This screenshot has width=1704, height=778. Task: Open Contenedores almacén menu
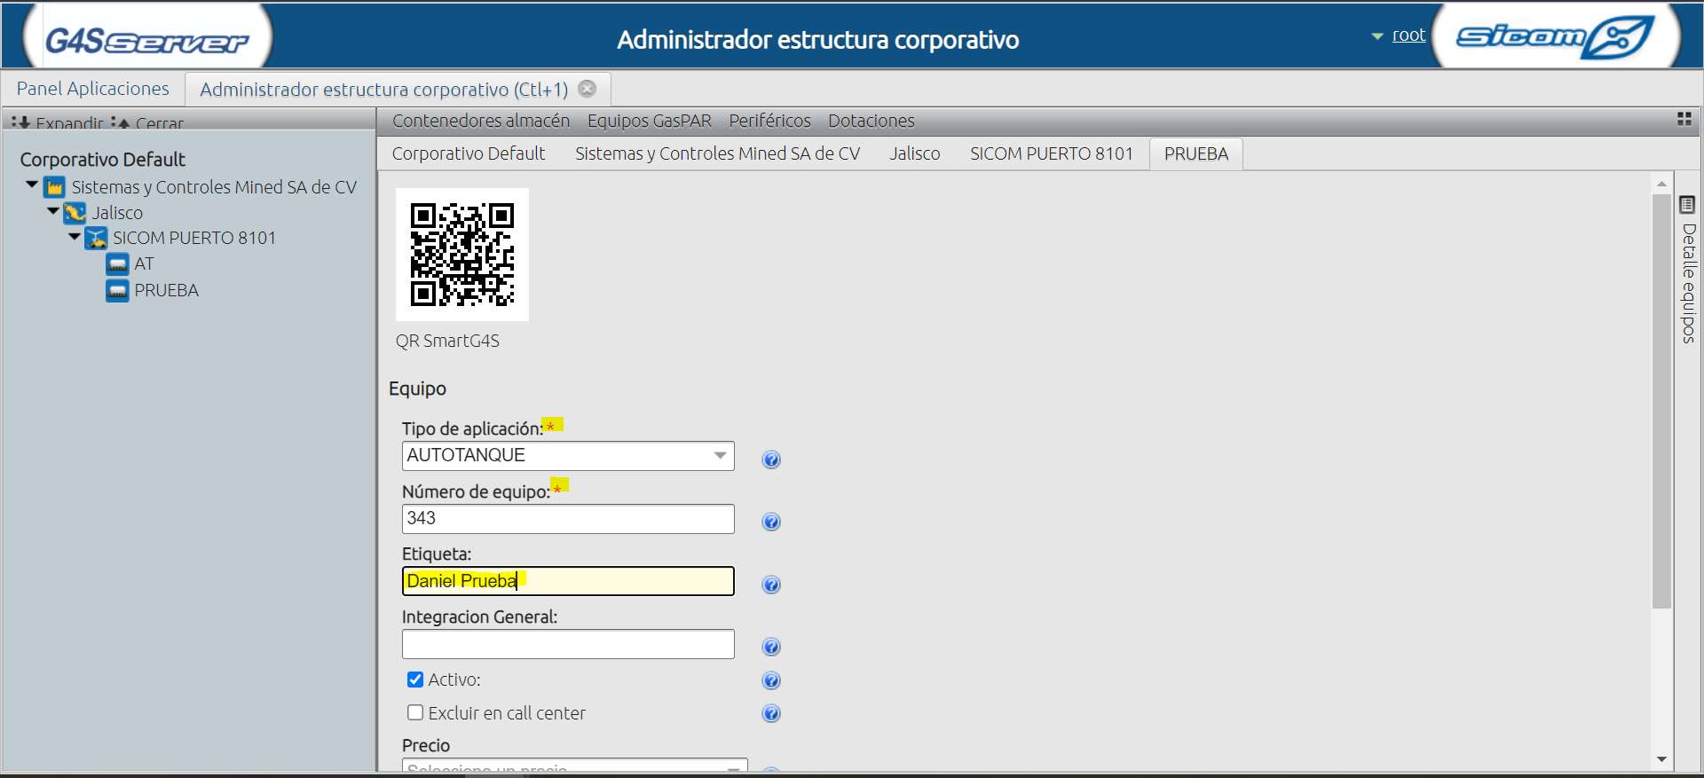click(x=481, y=121)
